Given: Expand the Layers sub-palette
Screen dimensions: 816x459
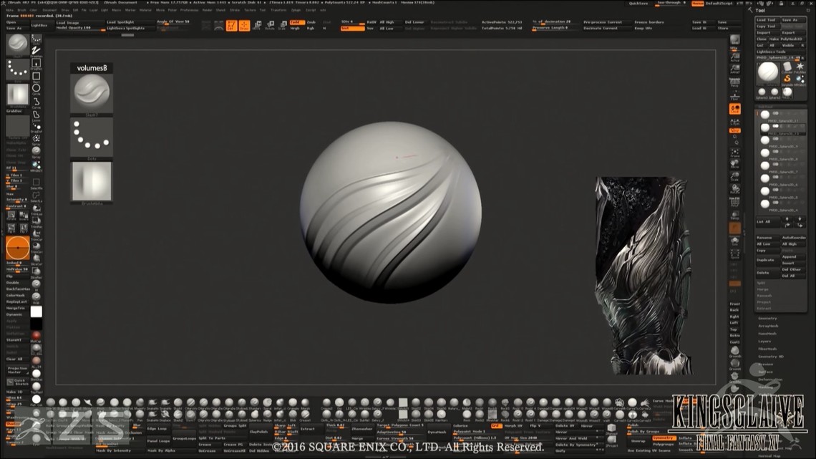Looking at the screenshot, I should 764,342.
